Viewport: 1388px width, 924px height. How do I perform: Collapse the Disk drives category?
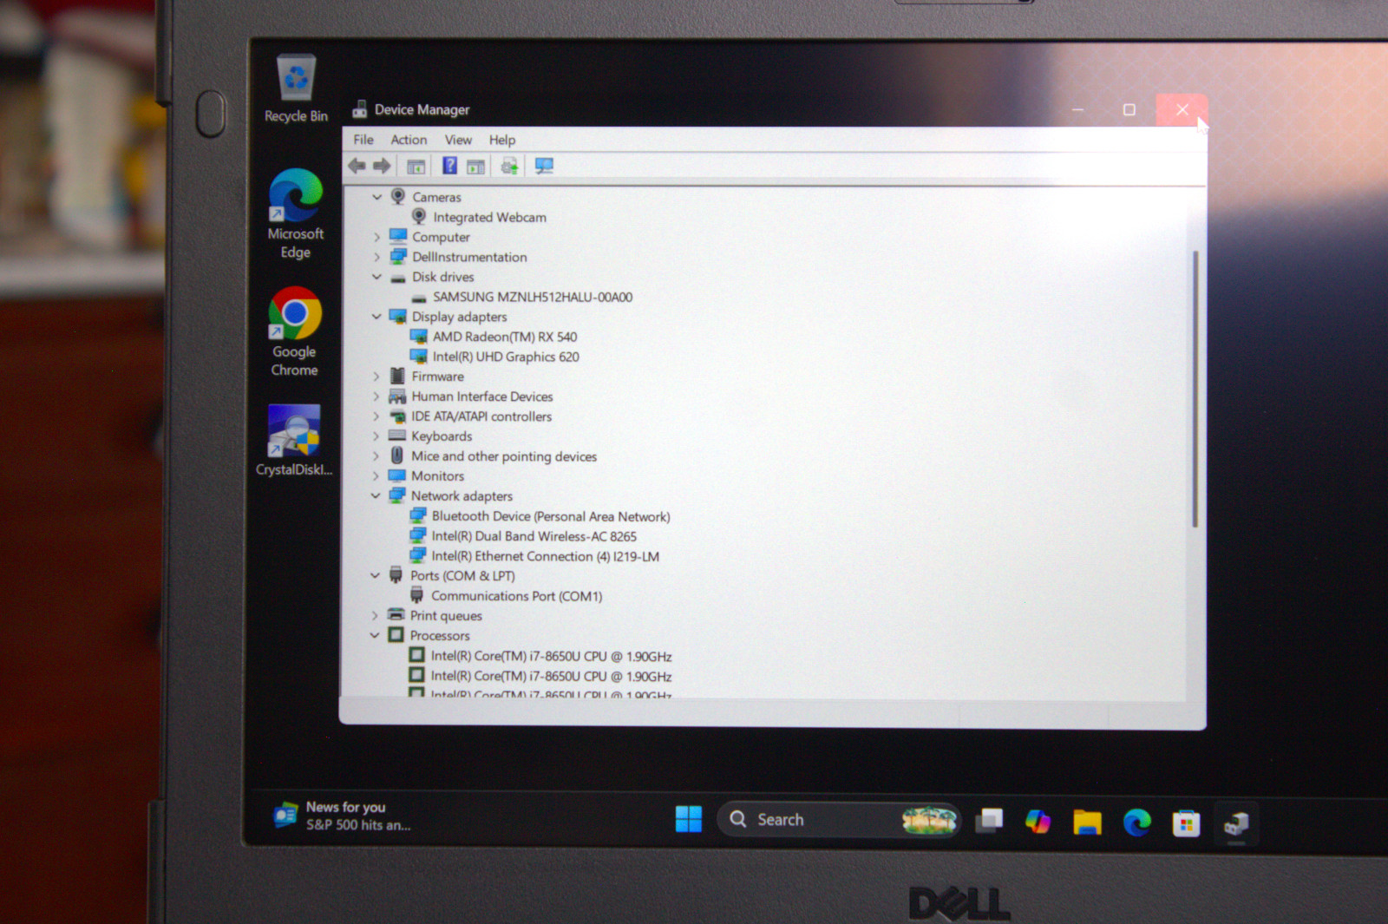(x=376, y=277)
